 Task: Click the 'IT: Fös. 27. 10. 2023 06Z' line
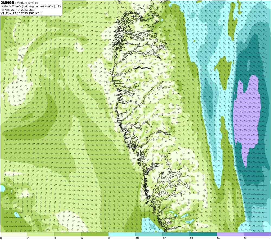[17, 10]
